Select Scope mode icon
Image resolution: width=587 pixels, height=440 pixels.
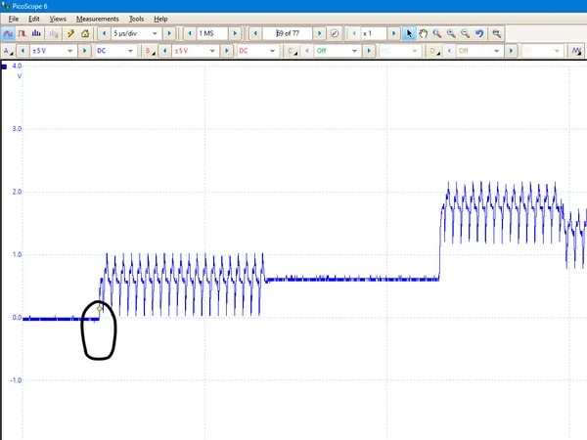point(8,33)
